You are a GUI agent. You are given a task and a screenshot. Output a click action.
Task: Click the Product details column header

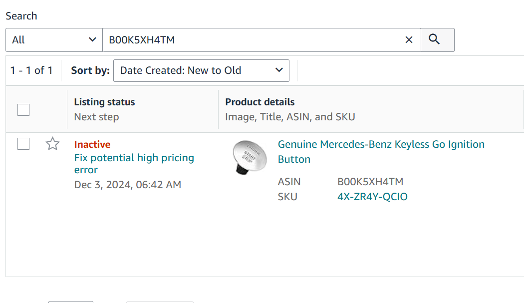point(260,102)
